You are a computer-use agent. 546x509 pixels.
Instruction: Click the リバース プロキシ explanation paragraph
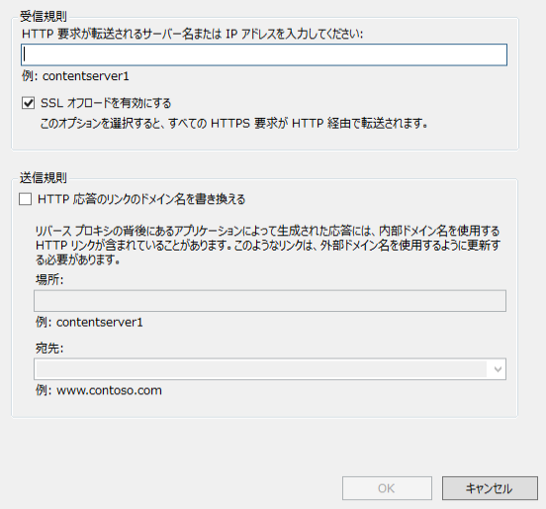(x=268, y=245)
